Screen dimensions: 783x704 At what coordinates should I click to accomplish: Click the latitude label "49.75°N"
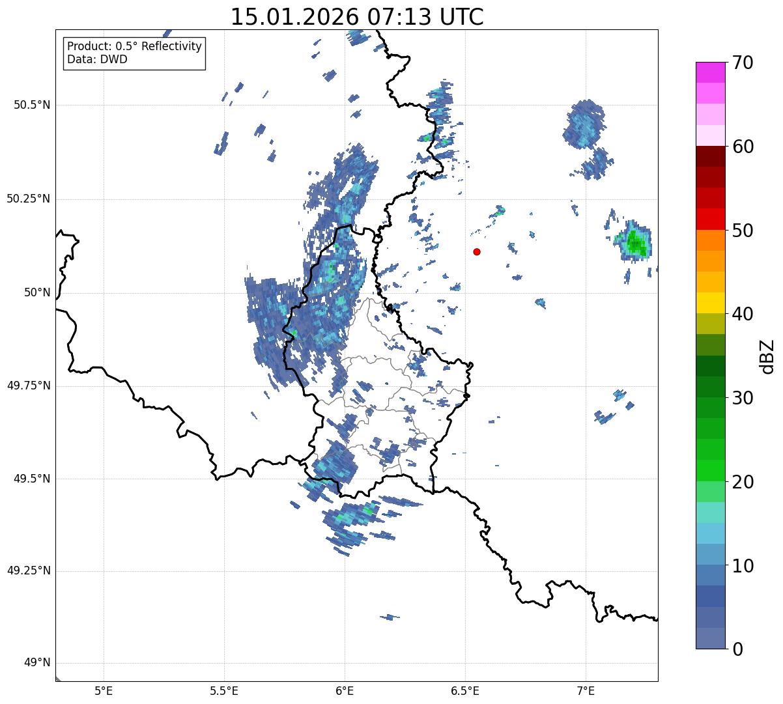(x=28, y=386)
